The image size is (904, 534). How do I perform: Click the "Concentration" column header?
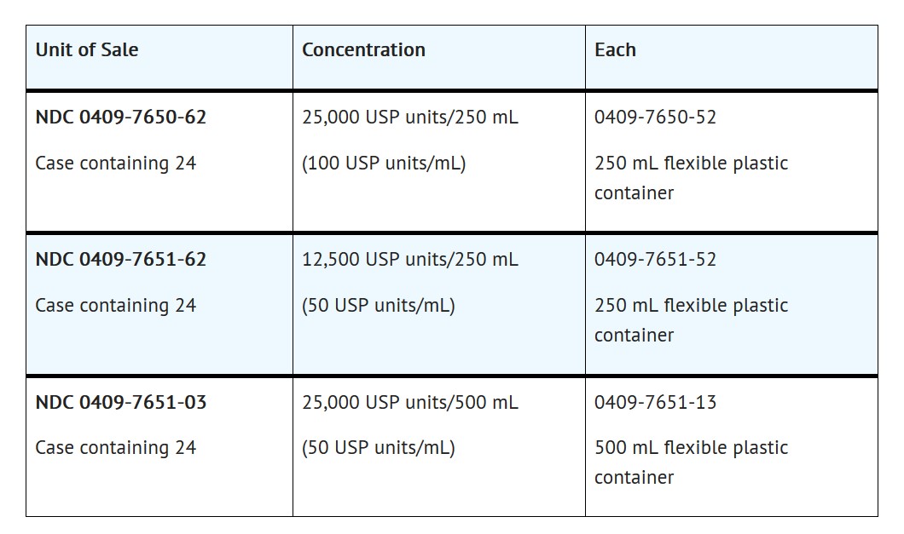click(363, 50)
